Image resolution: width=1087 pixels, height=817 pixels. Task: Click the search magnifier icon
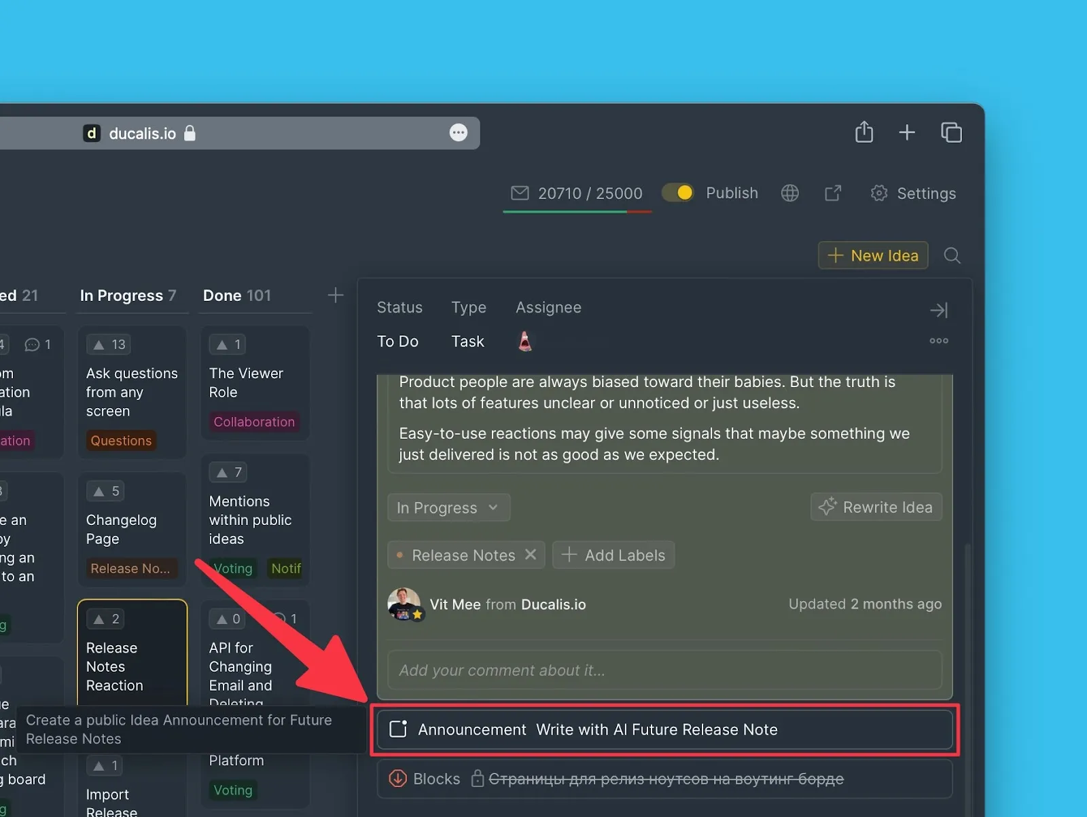[952, 256]
